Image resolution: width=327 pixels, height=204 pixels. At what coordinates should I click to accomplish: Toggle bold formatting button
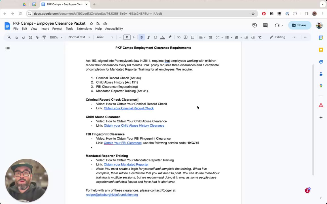pyautogui.click(x=142, y=37)
